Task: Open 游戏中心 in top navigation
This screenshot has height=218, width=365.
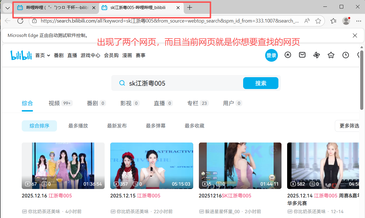Action: 90,55
